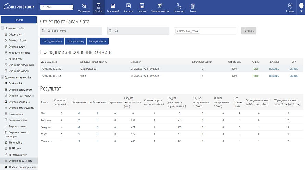Open the Новости icon

[142, 6]
